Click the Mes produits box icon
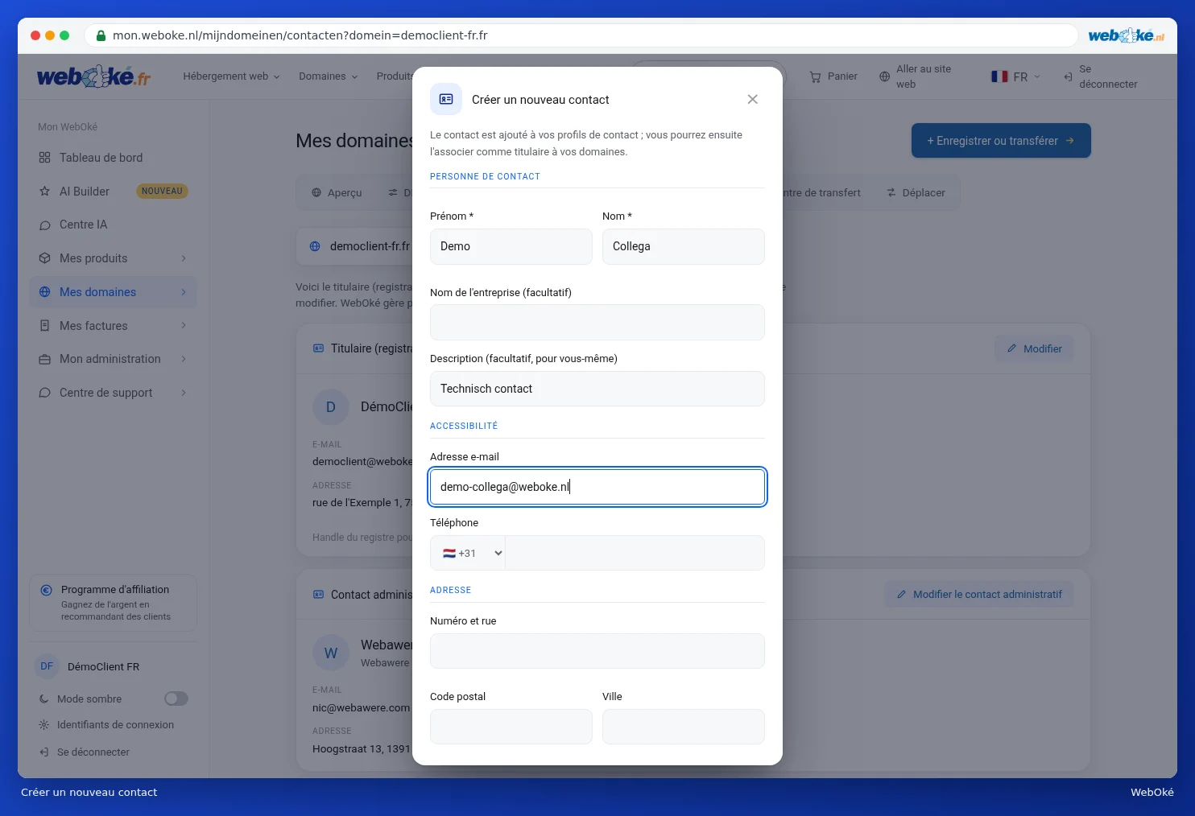Viewport: 1195px width, 816px height. 44,258
